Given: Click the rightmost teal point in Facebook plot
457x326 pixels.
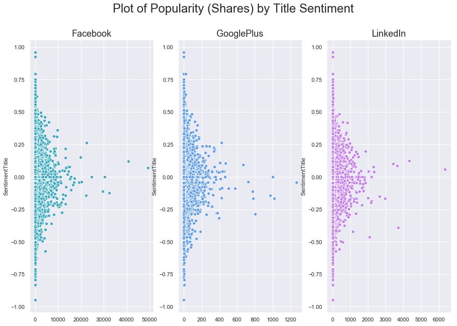Looking at the screenshot, I should 148,168.
